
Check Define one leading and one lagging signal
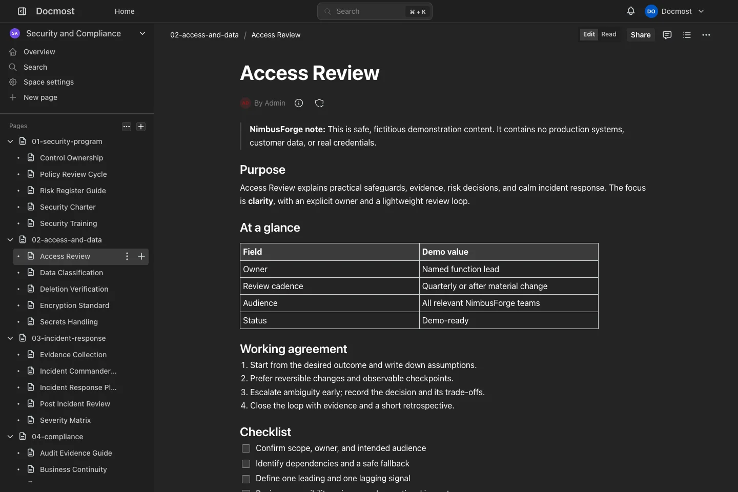246,479
